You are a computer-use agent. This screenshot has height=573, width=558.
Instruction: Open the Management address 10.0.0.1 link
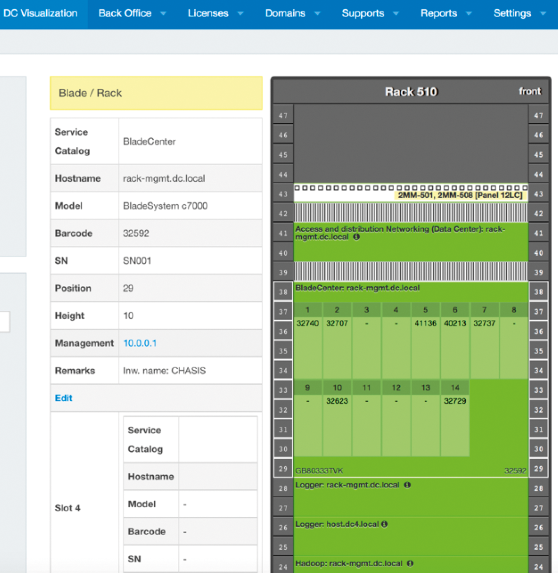pyautogui.click(x=140, y=343)
